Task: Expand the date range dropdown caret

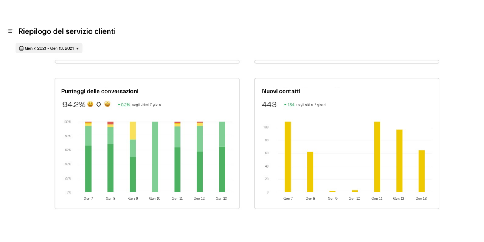Action: click(78, 48)
